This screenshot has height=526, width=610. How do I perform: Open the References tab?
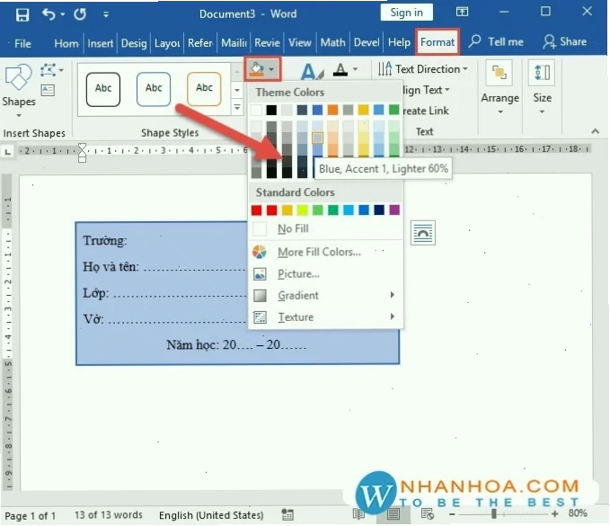point(200,43)
